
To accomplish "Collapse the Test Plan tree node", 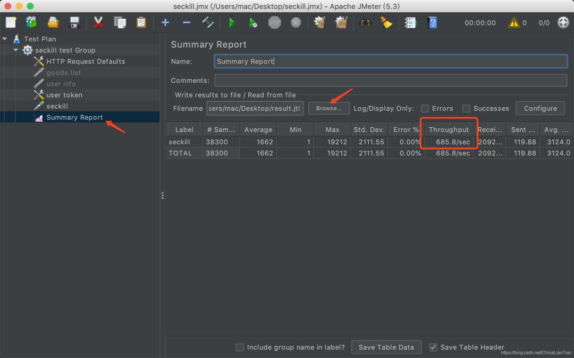I will pyautogui.click(x=5, y=39).
